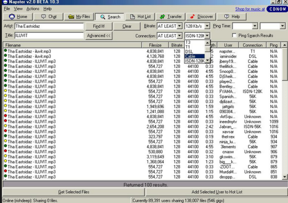Click Add Selected User to Hot List

217,192
